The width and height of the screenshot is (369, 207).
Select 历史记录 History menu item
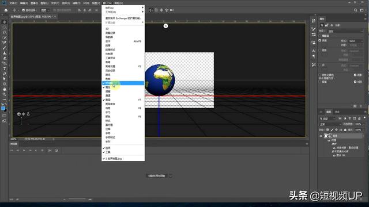[123, 70]
